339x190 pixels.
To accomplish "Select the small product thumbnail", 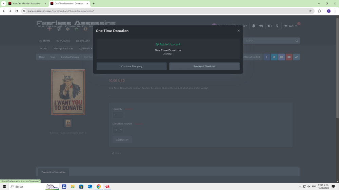I will pyautogui.click(x=68, y=123).
